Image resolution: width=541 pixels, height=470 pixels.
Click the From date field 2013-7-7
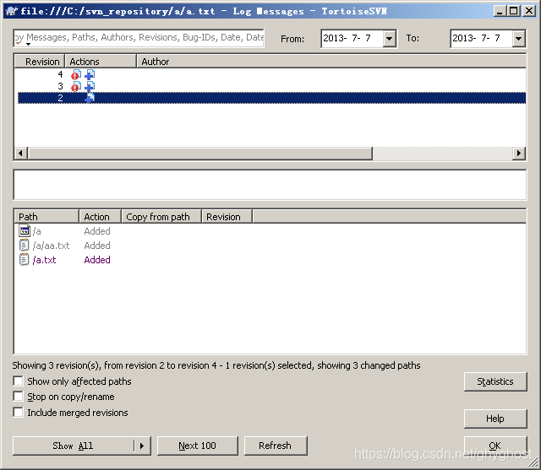(352, 38)
